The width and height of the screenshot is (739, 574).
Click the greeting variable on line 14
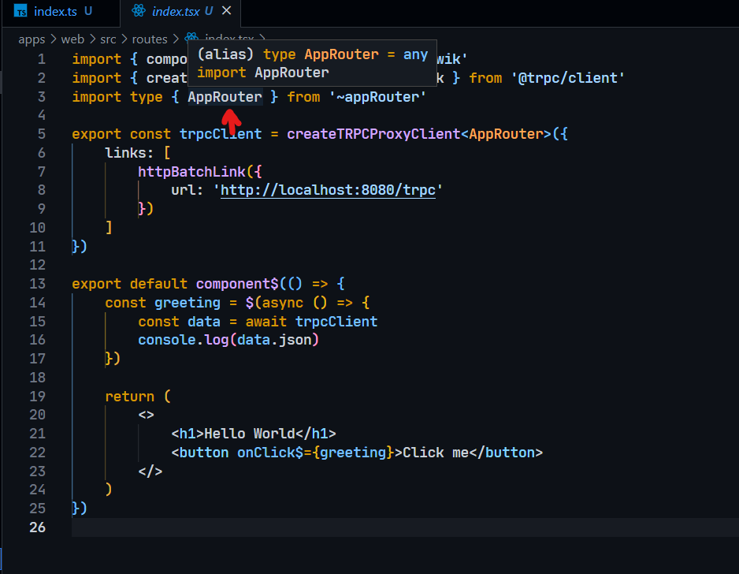(187, 303)
